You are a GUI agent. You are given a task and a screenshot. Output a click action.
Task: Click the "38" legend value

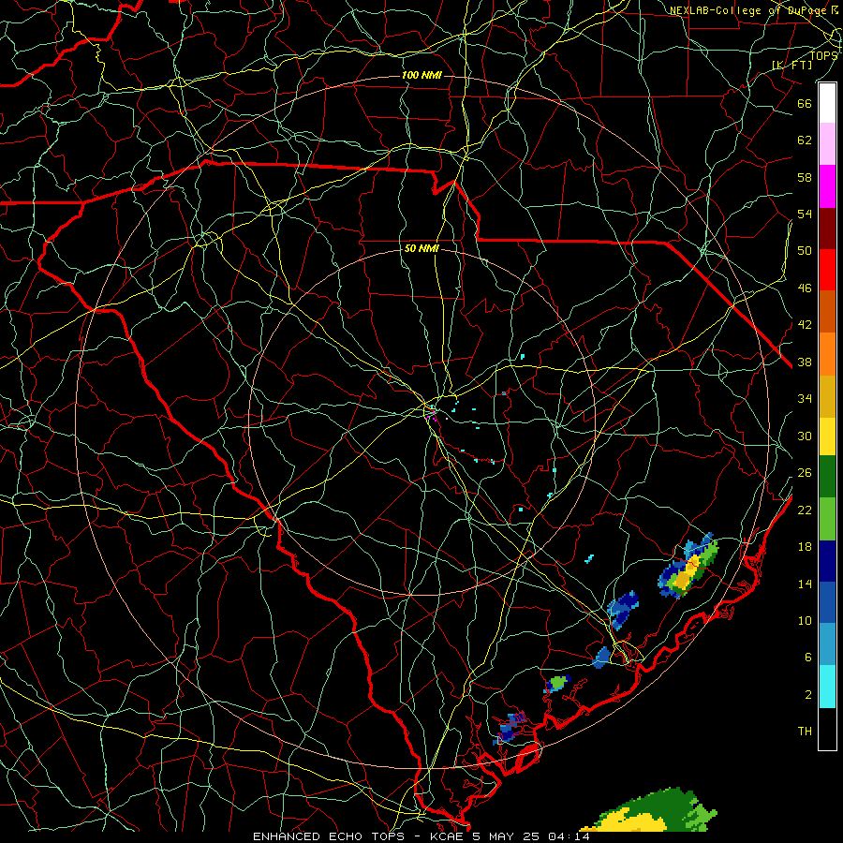(805, 362)
